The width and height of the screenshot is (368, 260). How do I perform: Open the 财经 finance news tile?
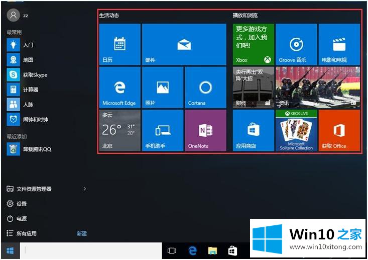coord(254,88)
